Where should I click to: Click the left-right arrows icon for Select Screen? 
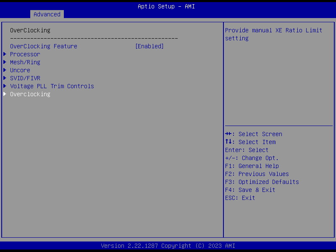(228, 134)
